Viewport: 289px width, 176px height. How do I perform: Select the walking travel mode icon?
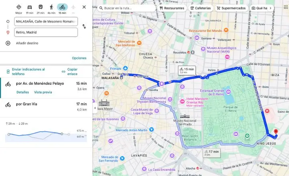click(51, 7)
